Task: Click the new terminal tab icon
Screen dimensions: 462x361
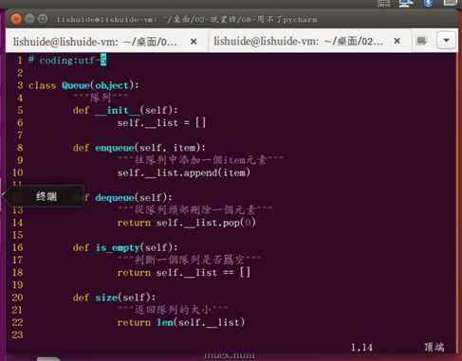Action: point(421,41)
